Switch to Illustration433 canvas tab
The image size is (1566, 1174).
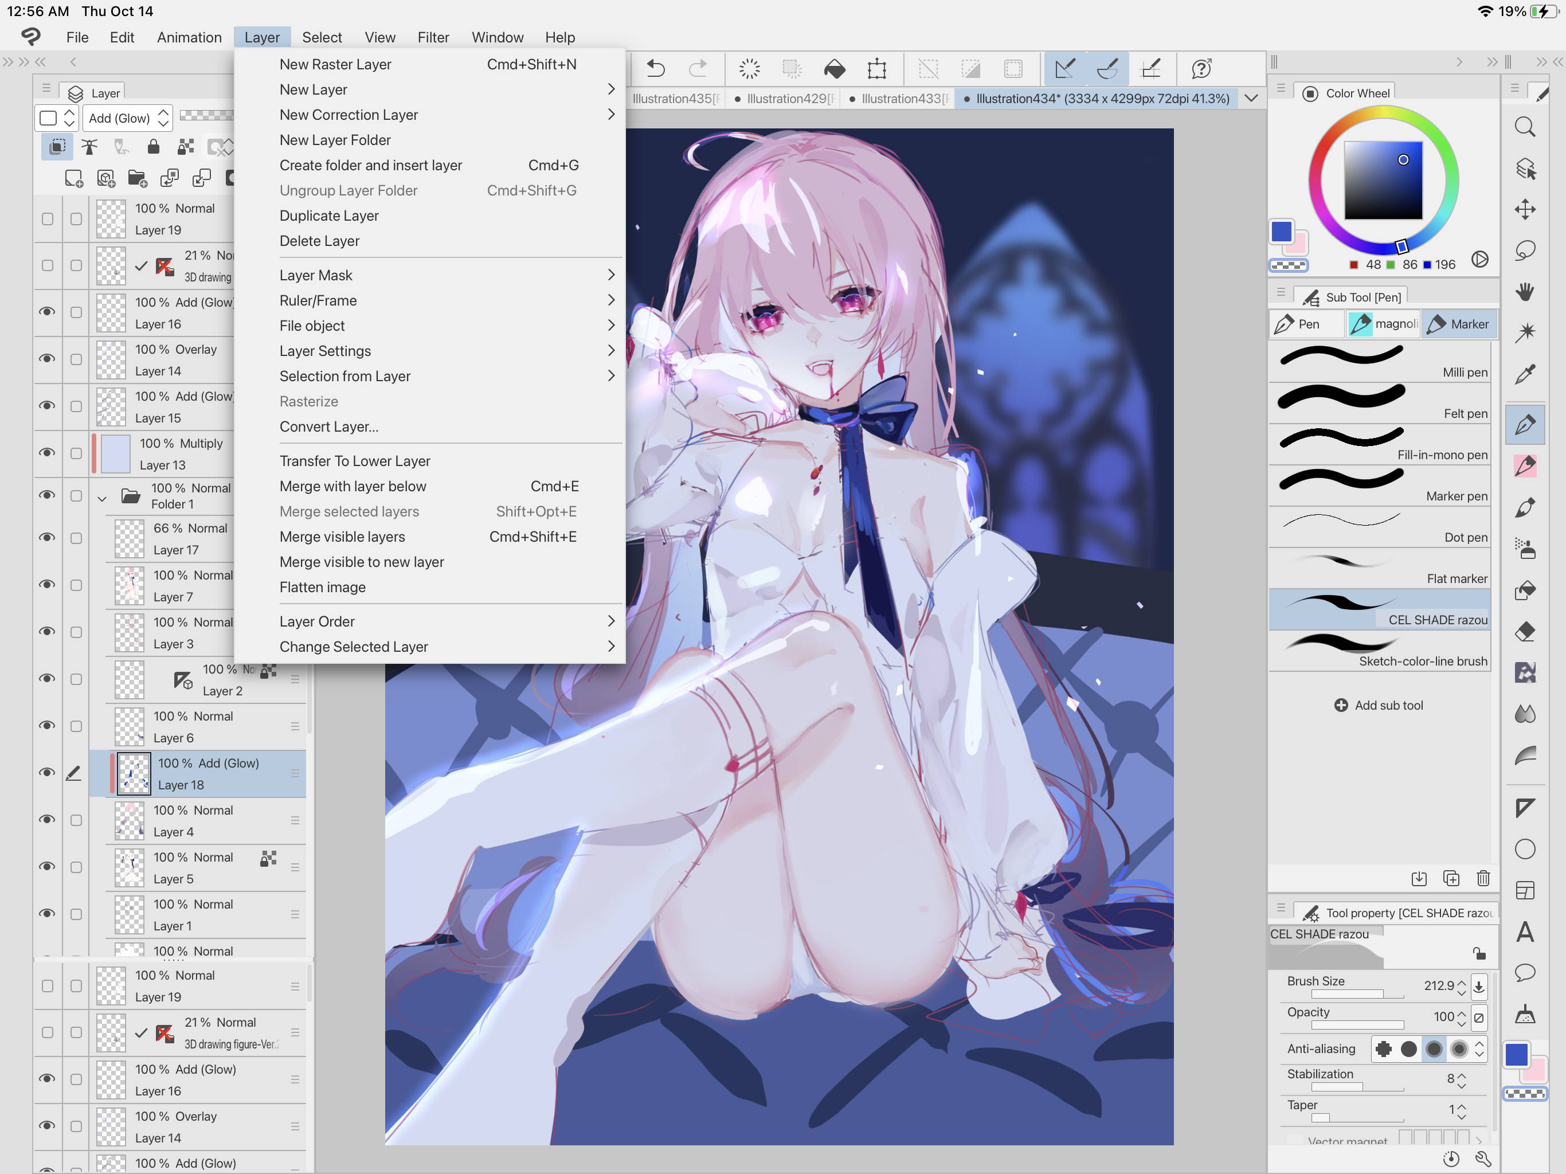pos(898,99)
